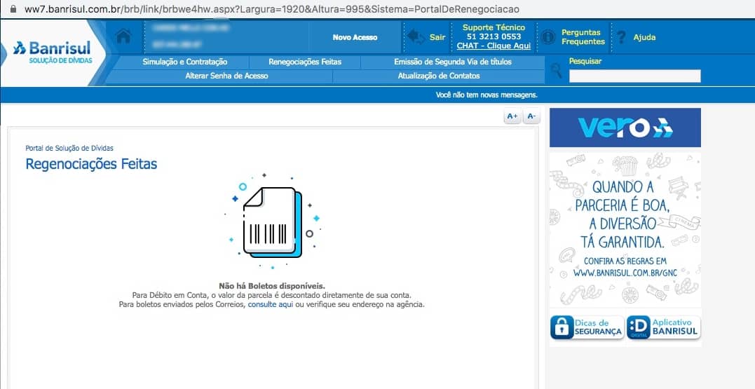Click the Sair logout arrow icon
This screenshot has height=389, width=755.
pos(416,37)
